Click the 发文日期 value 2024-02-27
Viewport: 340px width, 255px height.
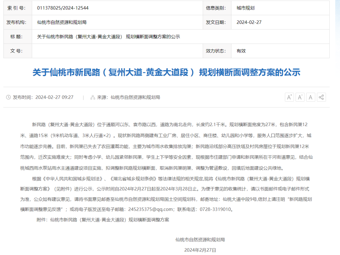(249, 22)
